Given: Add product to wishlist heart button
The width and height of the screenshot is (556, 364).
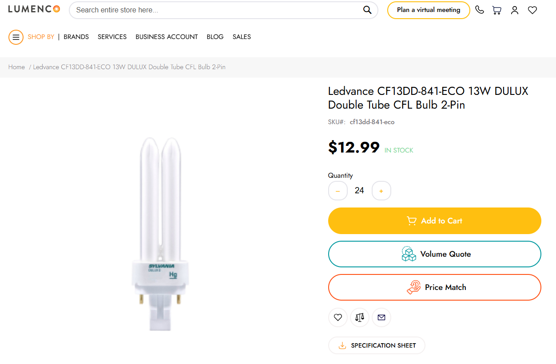Looking at the screenshot, I should click(x=338, y=317).
